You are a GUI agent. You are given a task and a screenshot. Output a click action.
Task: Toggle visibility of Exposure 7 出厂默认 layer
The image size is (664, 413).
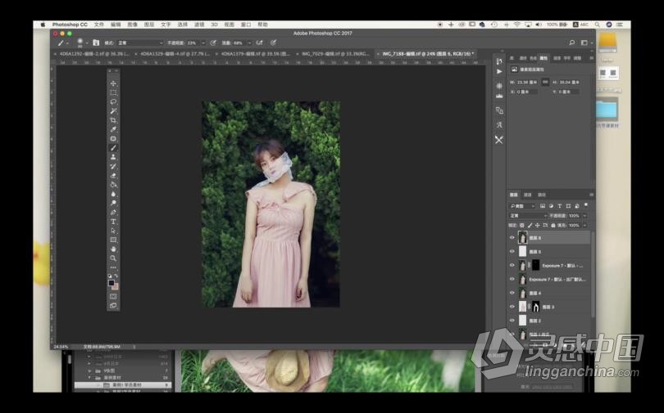coord(512,279)
